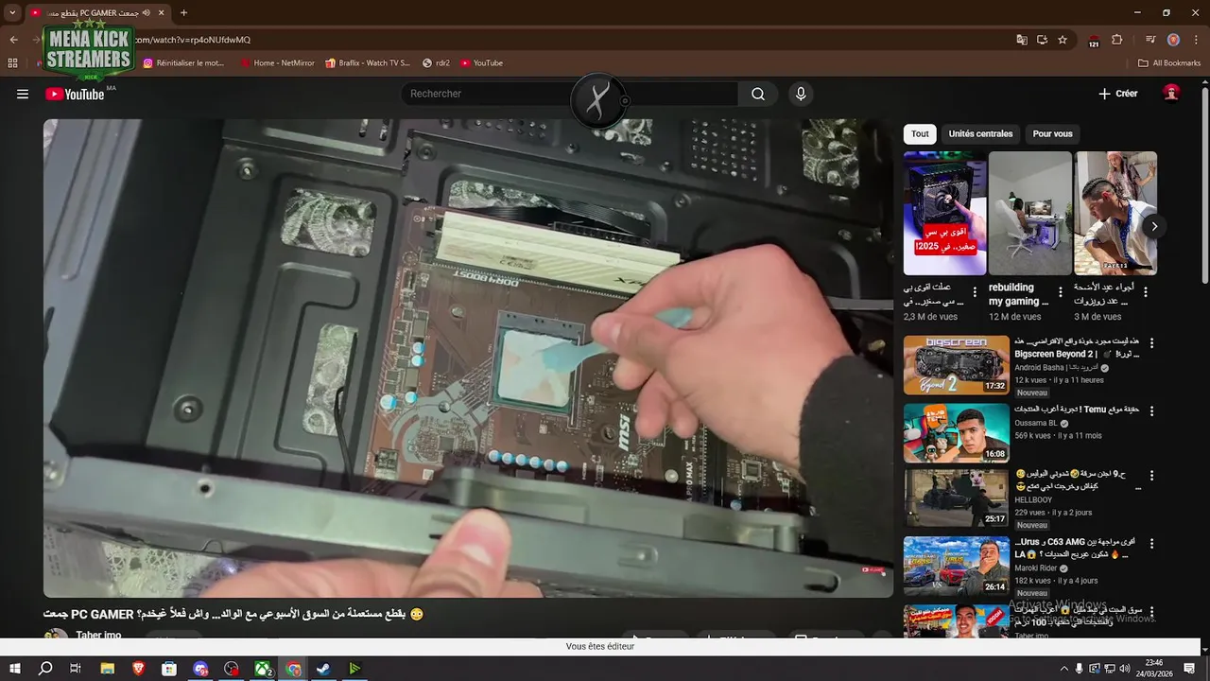Open options for rebuilding my gaming Short
Screen dimensions: 1210x681
coord(1060,292)
